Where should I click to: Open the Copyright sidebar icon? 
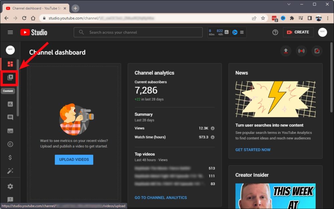pyautogui.click(x=10, y=144)
